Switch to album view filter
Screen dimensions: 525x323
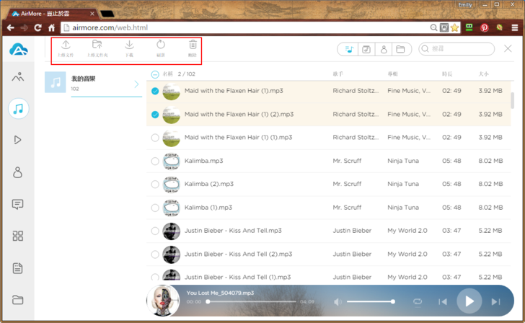(366, 49)
